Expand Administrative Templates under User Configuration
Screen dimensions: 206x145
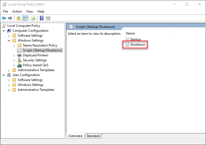click(x=9, y=90)
